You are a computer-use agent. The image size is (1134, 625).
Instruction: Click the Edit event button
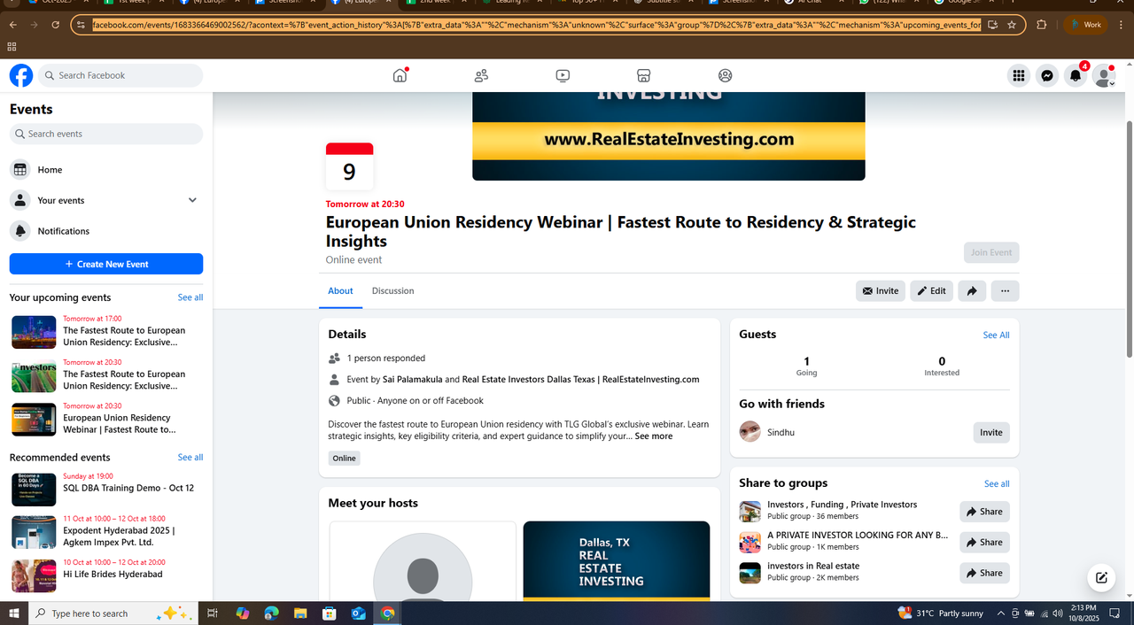click(x=931, y=290)
